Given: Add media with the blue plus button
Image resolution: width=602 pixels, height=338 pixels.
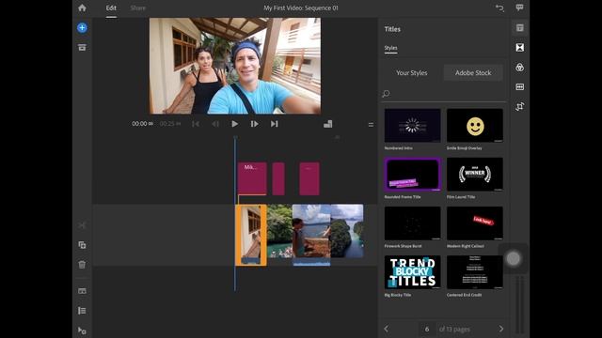Looking at the screenshot, I should point(82,27).
